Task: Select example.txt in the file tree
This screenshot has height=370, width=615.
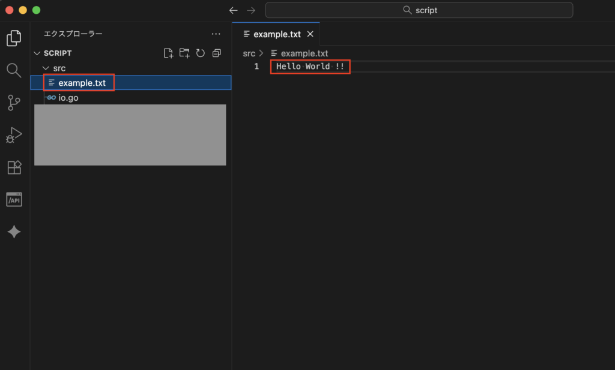Action: [82, 83]
